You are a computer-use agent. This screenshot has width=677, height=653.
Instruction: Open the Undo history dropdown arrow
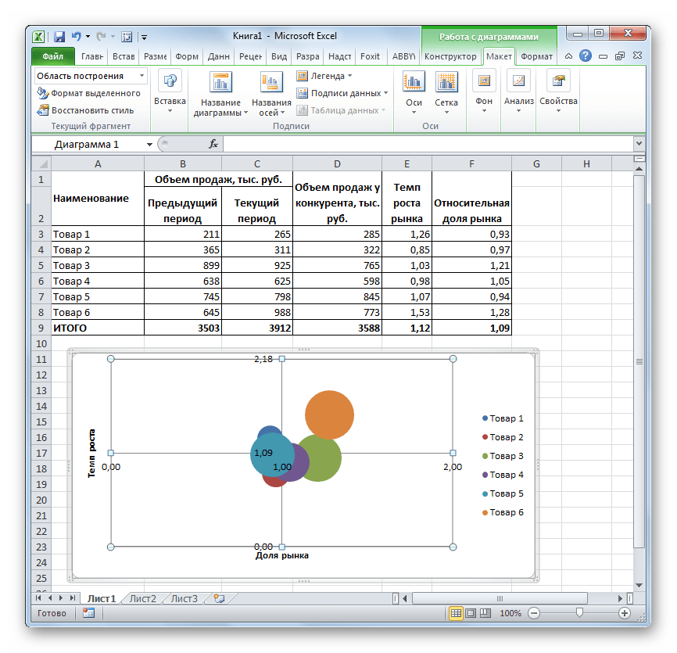coord(88,37)
